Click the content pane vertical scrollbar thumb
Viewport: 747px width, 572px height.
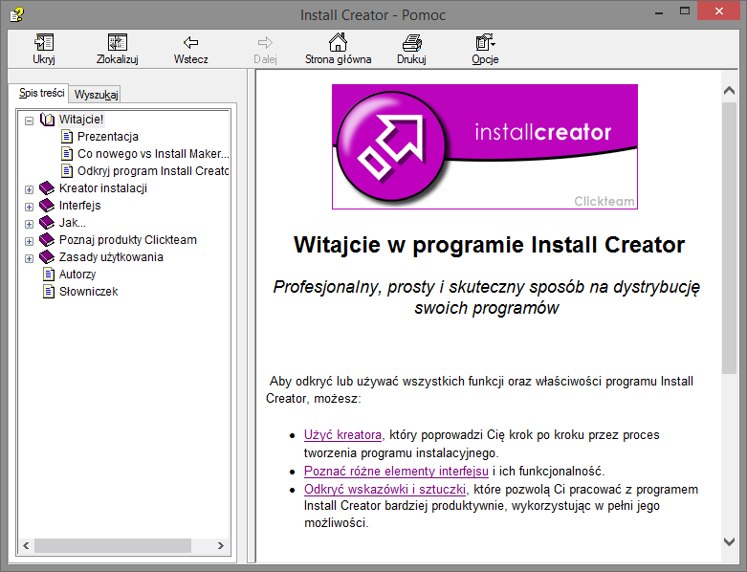729,237
